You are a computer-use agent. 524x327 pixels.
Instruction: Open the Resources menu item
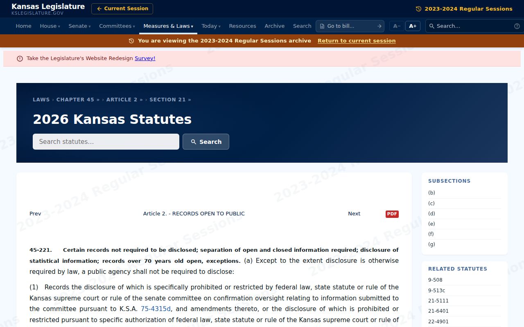pos(242,26)
